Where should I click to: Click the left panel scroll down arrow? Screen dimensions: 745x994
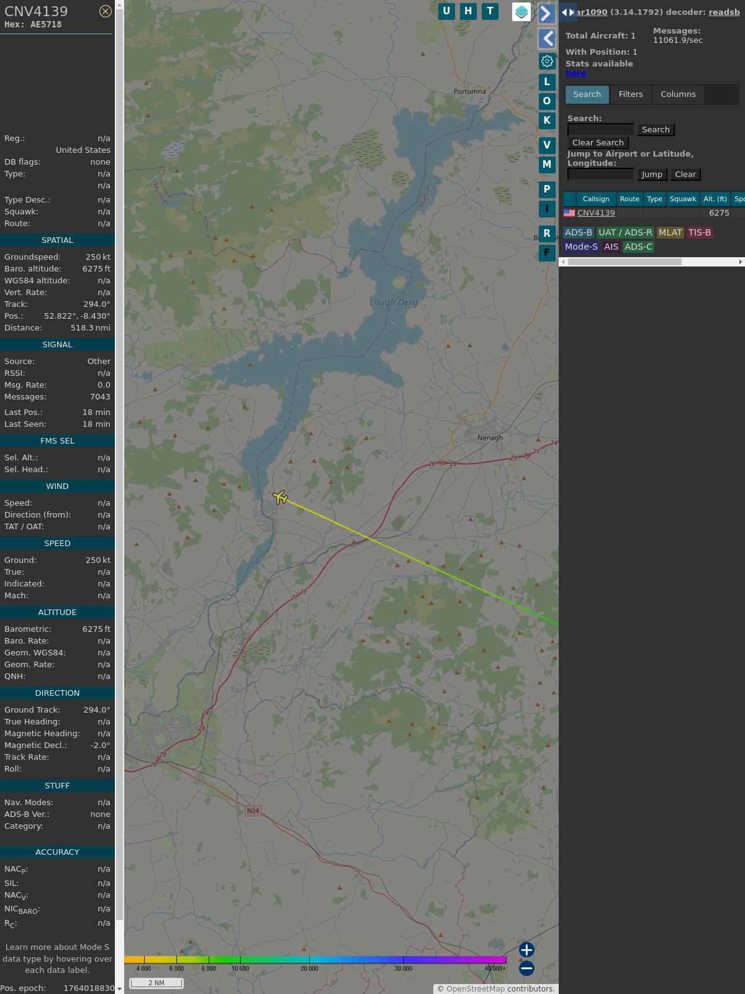pos(119,989)
